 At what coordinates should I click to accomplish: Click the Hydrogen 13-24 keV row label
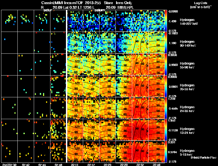tap(187, 131)
